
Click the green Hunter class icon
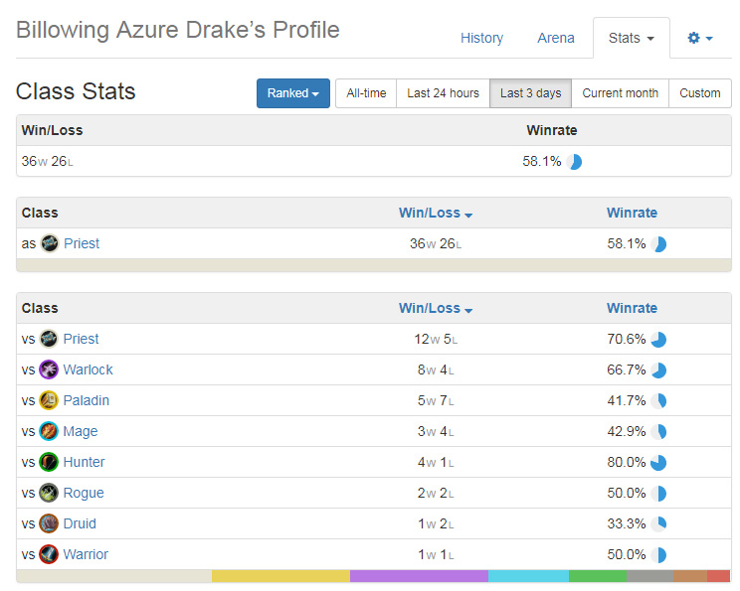point(49,462)
